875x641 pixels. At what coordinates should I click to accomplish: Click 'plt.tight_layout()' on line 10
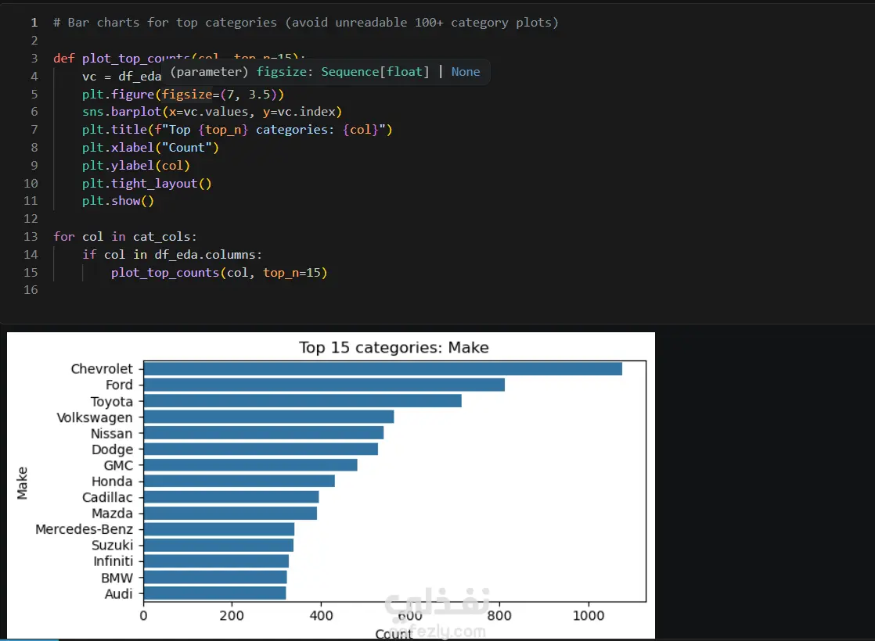(147, 184)
